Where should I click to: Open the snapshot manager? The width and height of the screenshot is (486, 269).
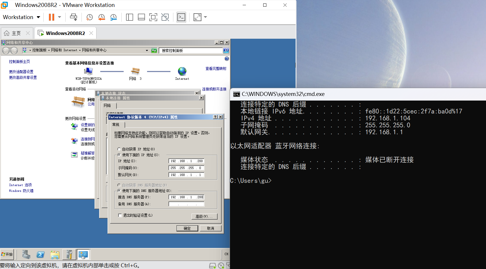(x=114, y=17)
